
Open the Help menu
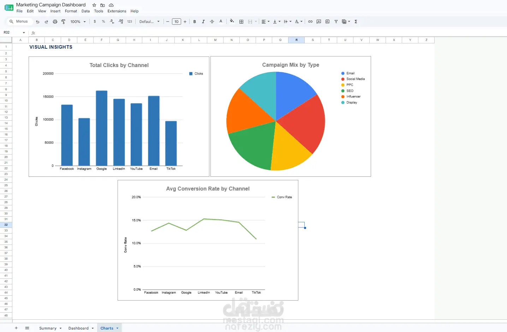(135, 11)
